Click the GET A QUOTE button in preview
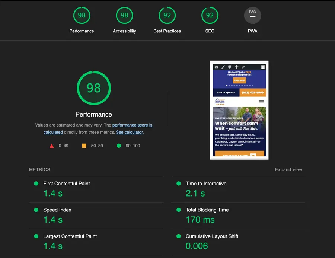 click(226, 93)
